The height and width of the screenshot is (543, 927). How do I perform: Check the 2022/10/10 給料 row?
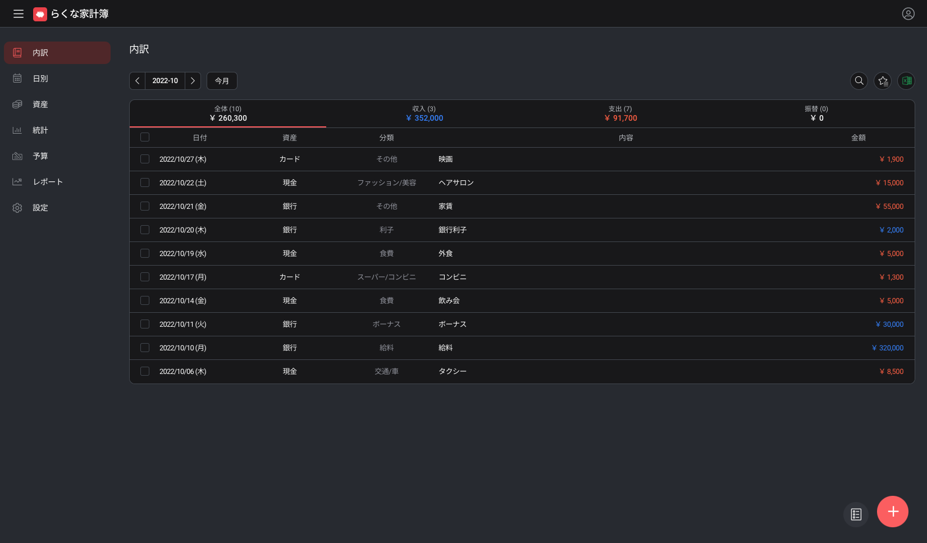(x=145, y=348)
